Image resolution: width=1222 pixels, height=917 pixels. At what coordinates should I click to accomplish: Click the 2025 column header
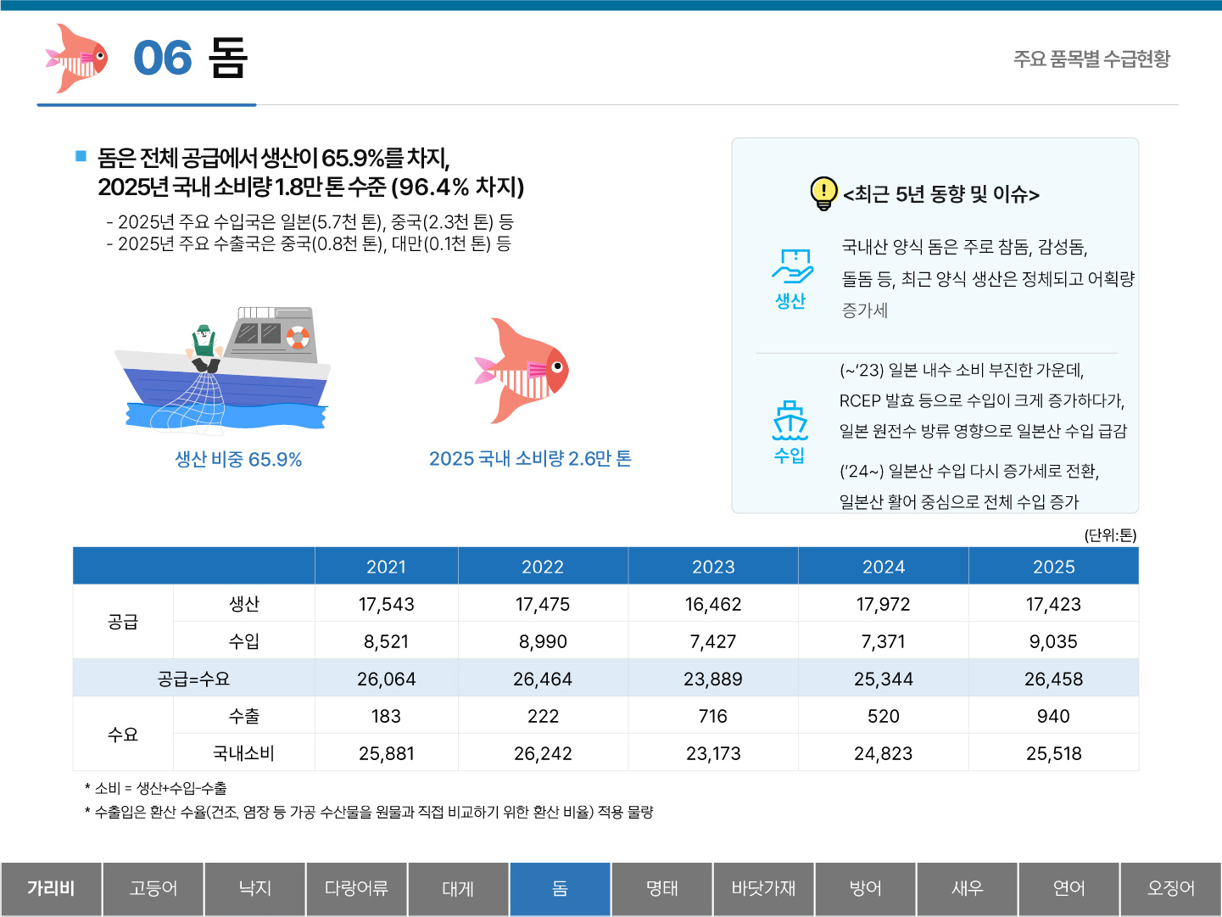pos(1054,567)
